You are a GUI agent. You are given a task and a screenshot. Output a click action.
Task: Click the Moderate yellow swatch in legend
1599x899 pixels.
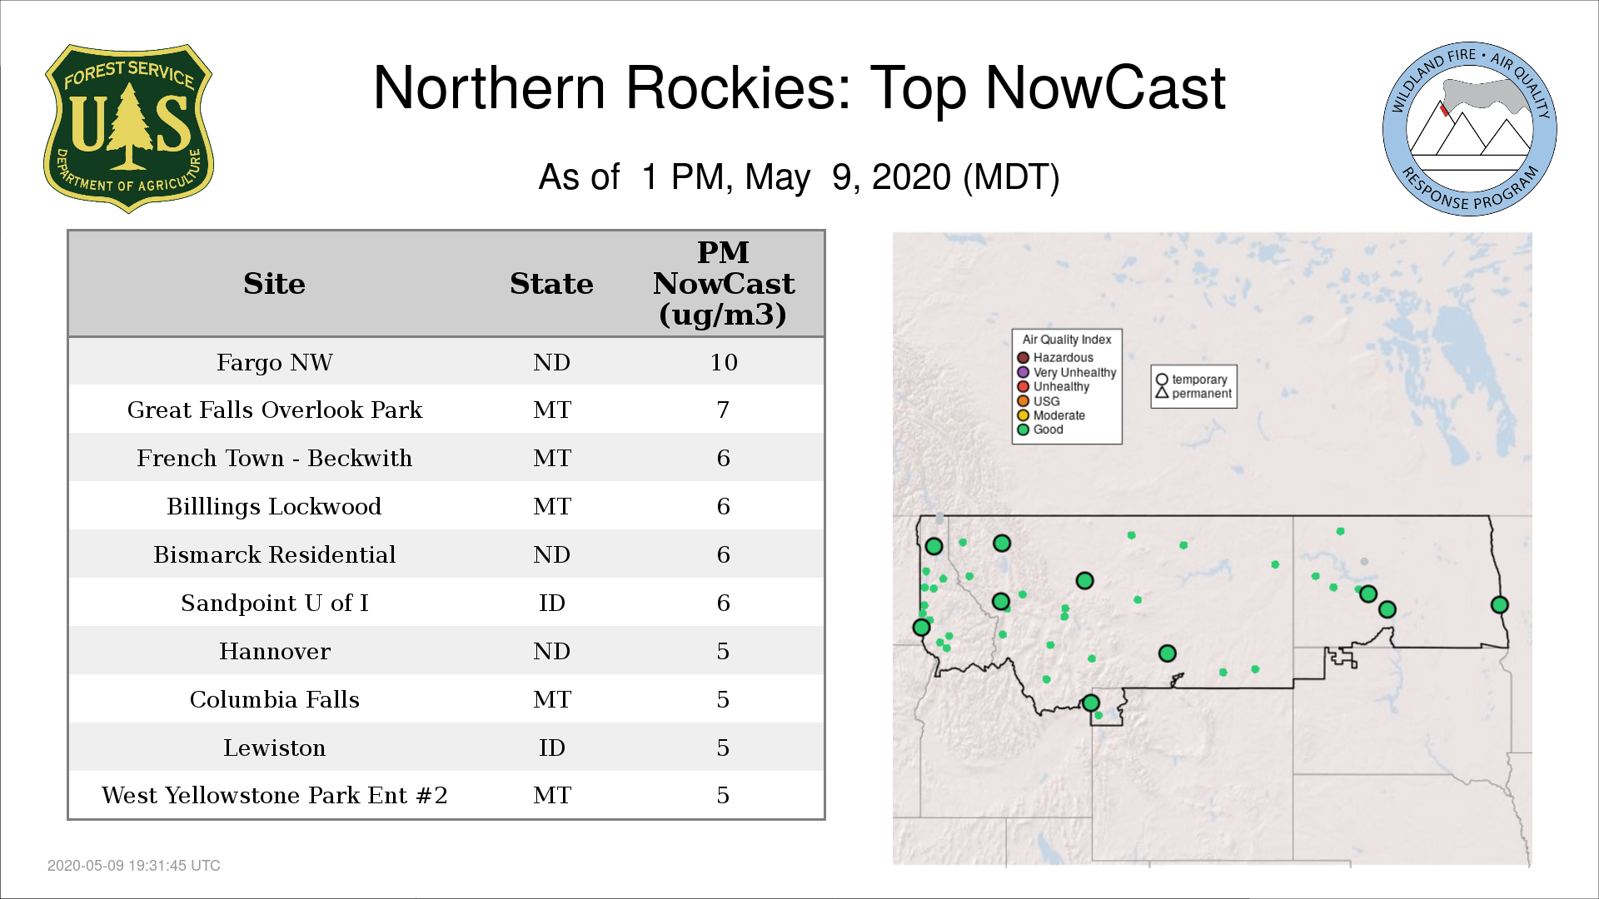[1024, 415]
